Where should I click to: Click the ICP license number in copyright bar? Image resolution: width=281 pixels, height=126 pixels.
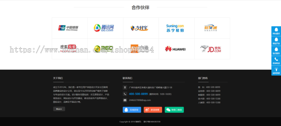tap(152, 122)
